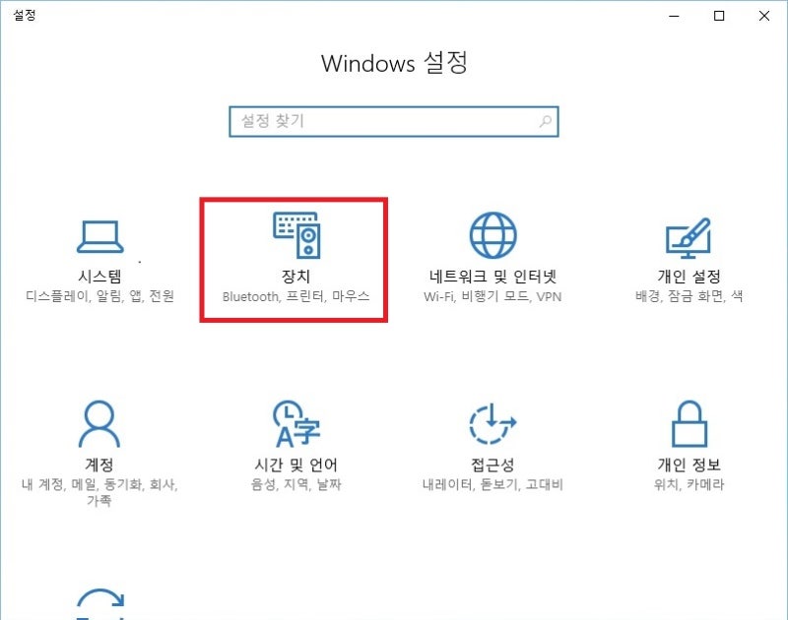Open the 개인 설정 paintbrush icon
This screenshot has width=788, height=620.
pyautogui.click(x=689, y=237)
